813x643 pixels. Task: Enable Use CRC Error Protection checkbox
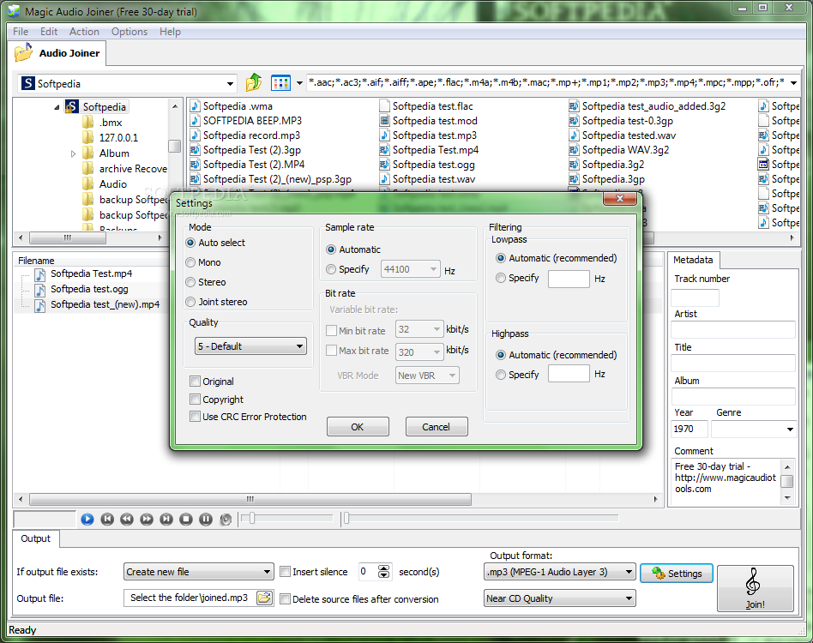pyautogui.click(x=195, y=416)
